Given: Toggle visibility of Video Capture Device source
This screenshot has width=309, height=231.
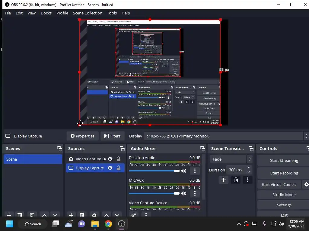Looking at the screenshot, I should click(110, 159).
